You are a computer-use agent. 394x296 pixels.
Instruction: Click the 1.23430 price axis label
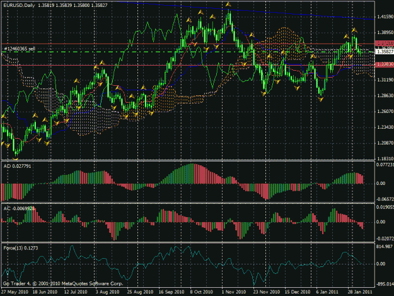(385, 127)
